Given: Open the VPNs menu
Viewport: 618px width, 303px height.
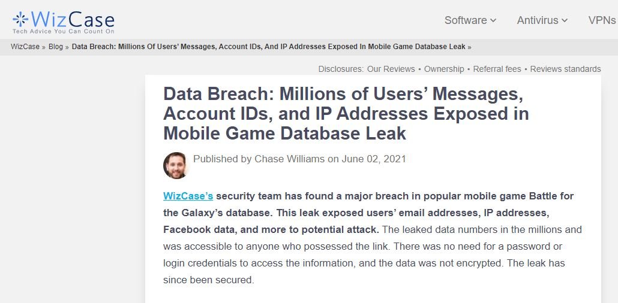Looking at the screenshot, I should (602, 20).
